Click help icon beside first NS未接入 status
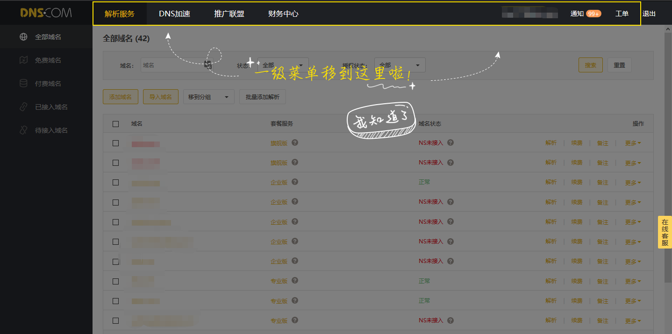Image resolution: width=672 pixels, height=334 pixels. [450, 143]
